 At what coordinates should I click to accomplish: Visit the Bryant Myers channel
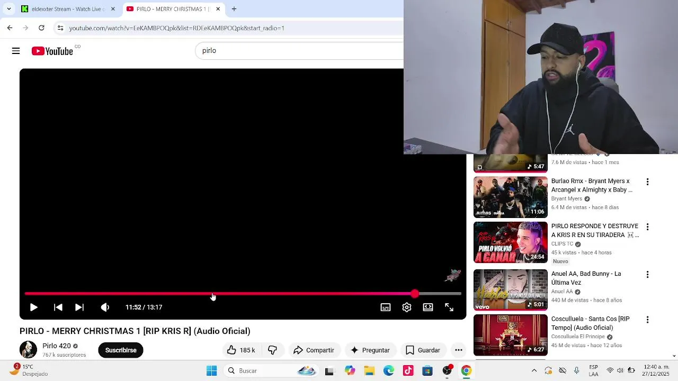567,198
